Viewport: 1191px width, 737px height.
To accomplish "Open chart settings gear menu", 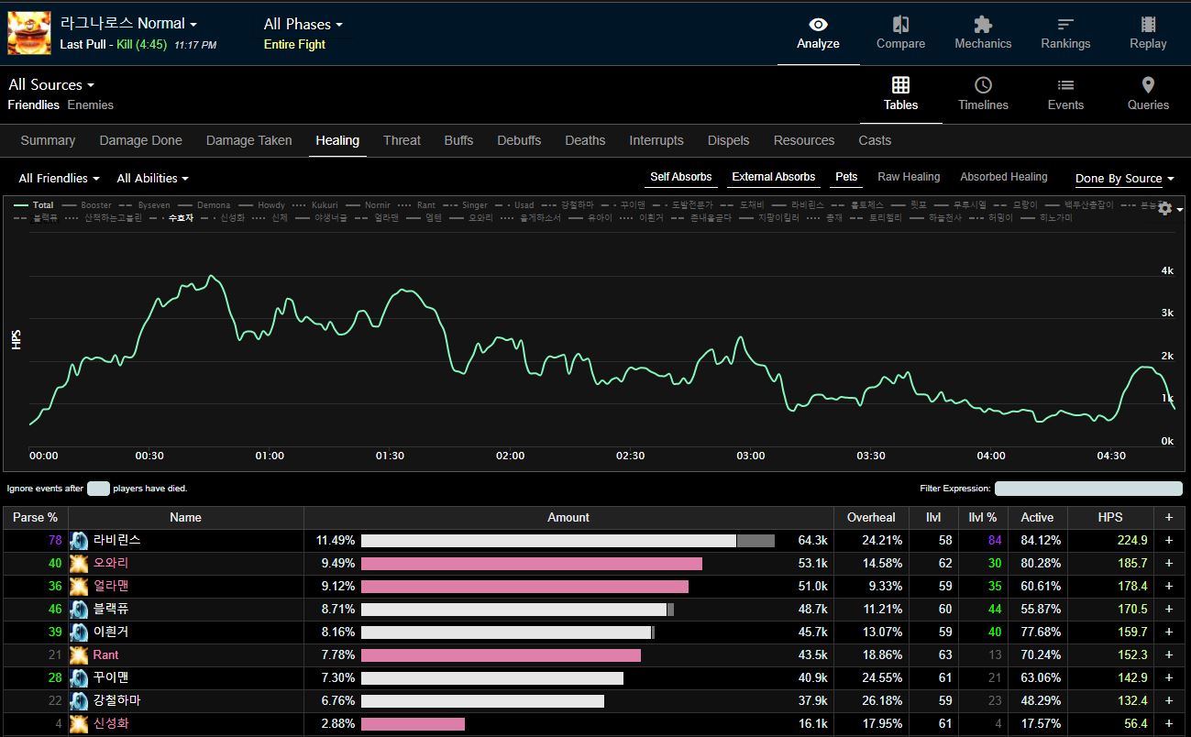I will [x=1165, y=209].
